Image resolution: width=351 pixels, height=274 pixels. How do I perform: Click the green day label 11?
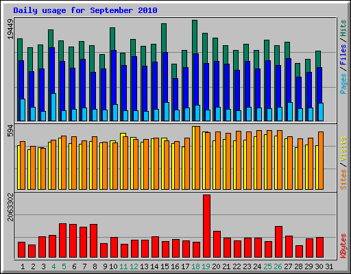click(x=123, y=266)
